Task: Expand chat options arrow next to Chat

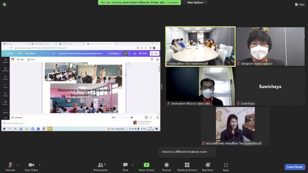Action: coord(132,165)
